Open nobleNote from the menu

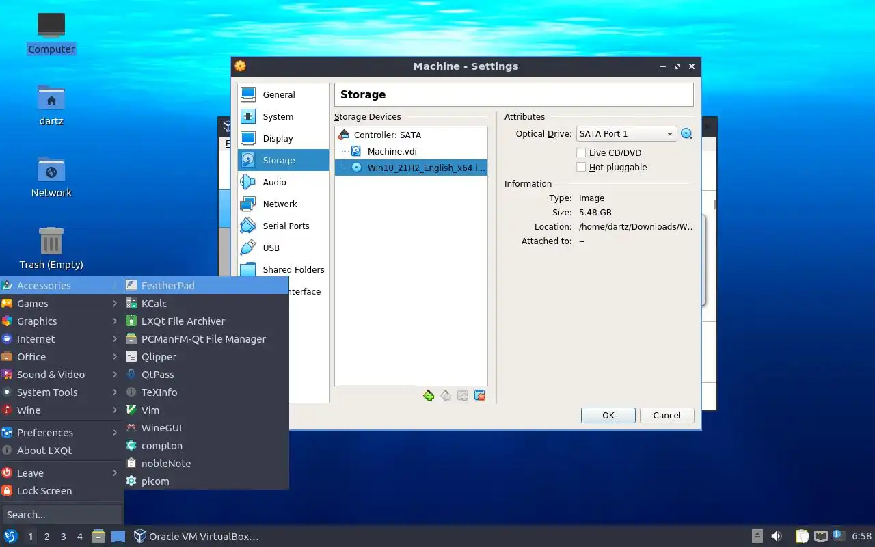pos(206,463)
